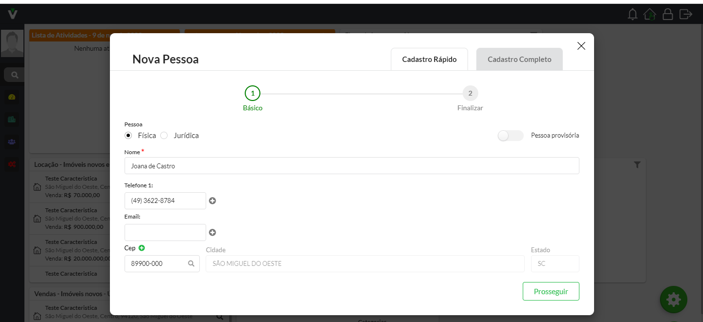Jump to step 2 Finalizar
The image size is (703, 322).
pos(470,93)
